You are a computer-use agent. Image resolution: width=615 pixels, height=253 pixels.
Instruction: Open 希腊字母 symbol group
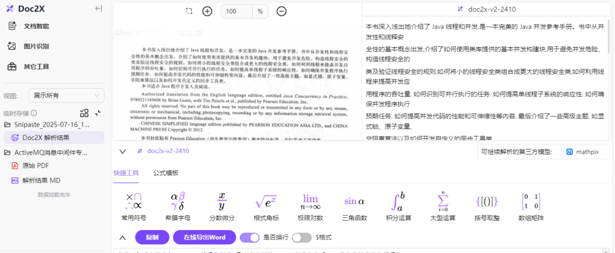pos(178,206)
